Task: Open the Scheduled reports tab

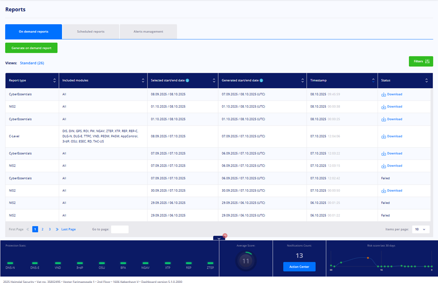Action: [x=91, y=32]
